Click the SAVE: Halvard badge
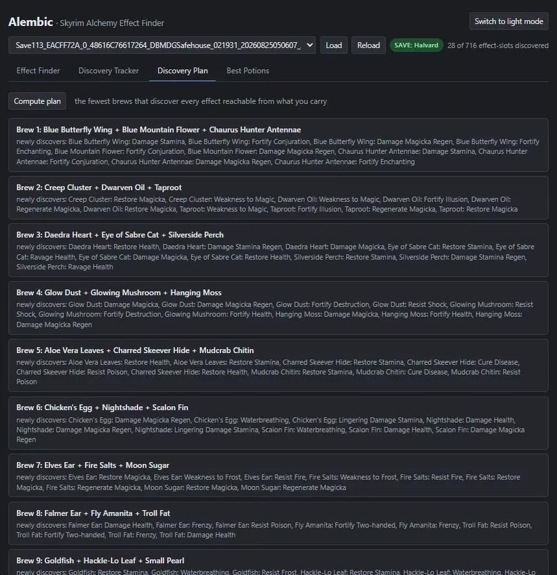Viewport: 557px width, 575px height. click(x=416, y=45)
